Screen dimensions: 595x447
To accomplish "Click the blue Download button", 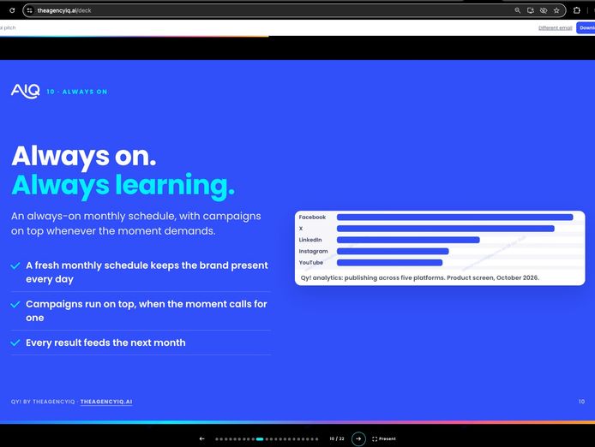I will point(586,27).
